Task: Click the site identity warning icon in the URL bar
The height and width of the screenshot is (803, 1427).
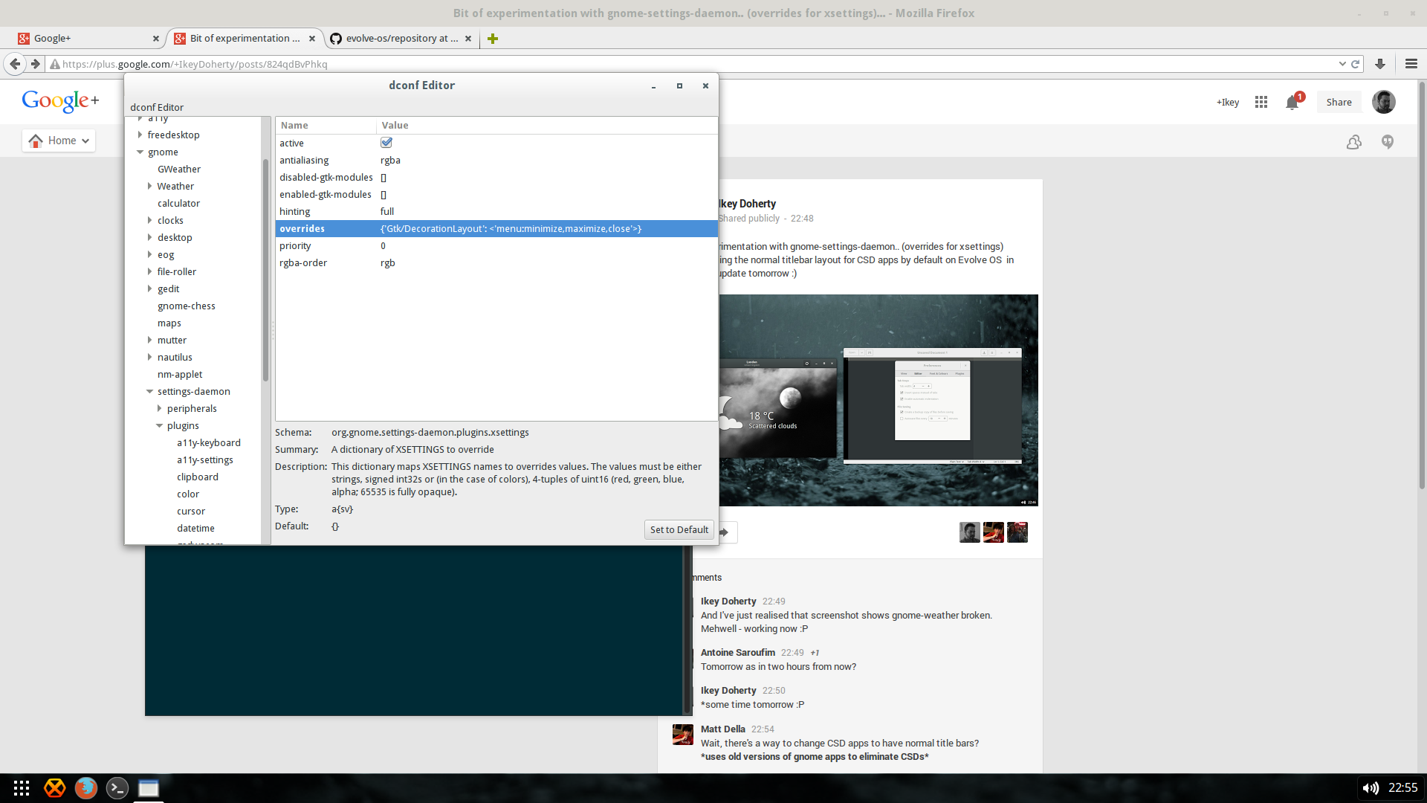Action: [x=54, y=64]
